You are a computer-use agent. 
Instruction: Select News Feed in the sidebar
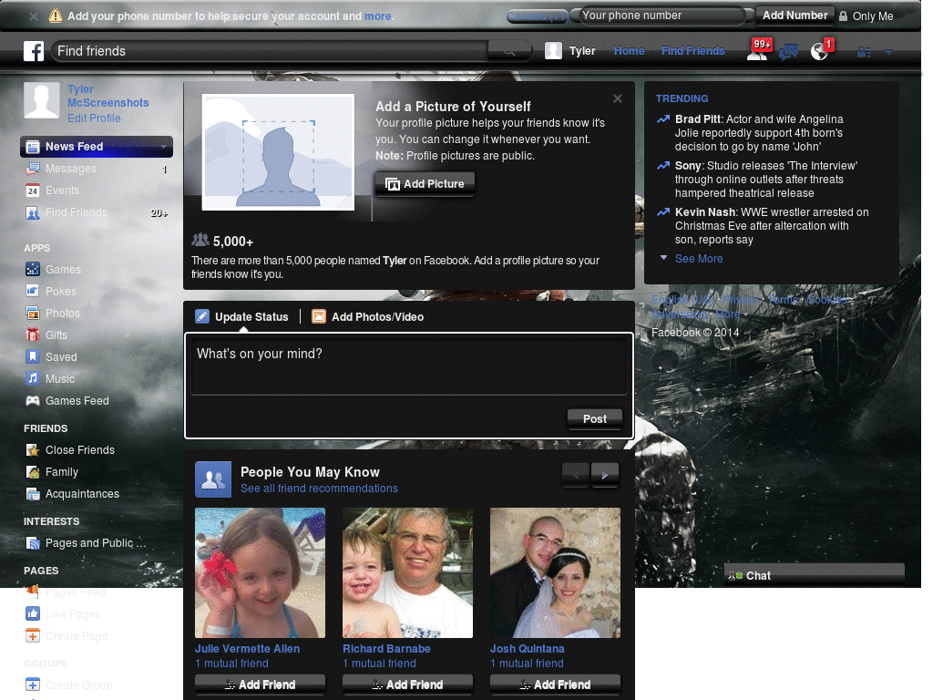click(x=97, y=147)
